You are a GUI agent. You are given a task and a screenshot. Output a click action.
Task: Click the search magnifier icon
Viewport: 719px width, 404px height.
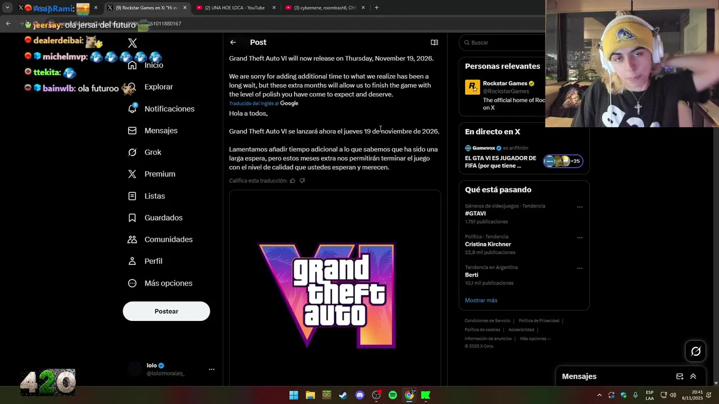pyautogui.click(x=466, y=43)
